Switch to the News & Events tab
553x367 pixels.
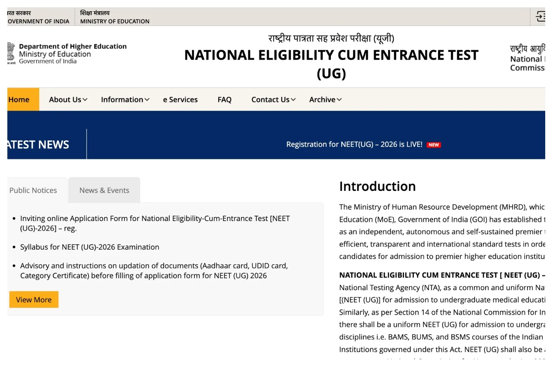(x=104, y=190)
